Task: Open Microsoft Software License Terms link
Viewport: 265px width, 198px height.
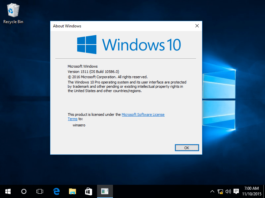Action: 143,115
